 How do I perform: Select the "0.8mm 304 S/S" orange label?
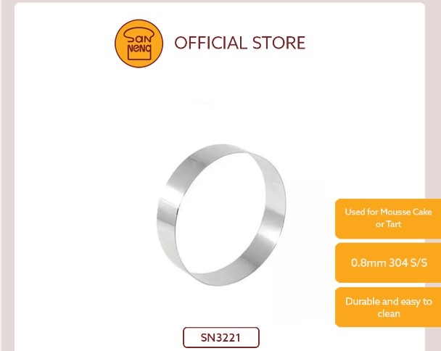point(388,263)
